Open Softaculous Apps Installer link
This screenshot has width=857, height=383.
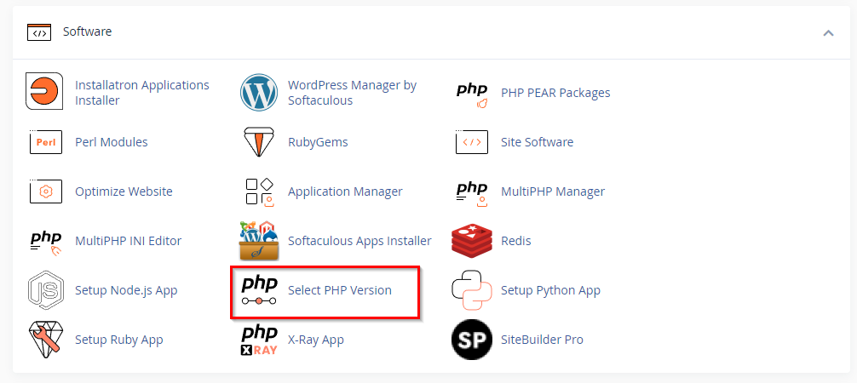[x=359, y=241]
